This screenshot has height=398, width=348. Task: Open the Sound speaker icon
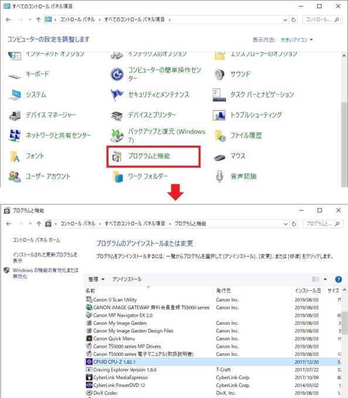click(219, 74)
